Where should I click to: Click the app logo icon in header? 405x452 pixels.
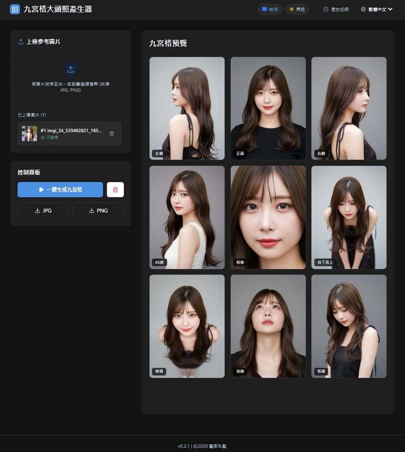point(15,9)
